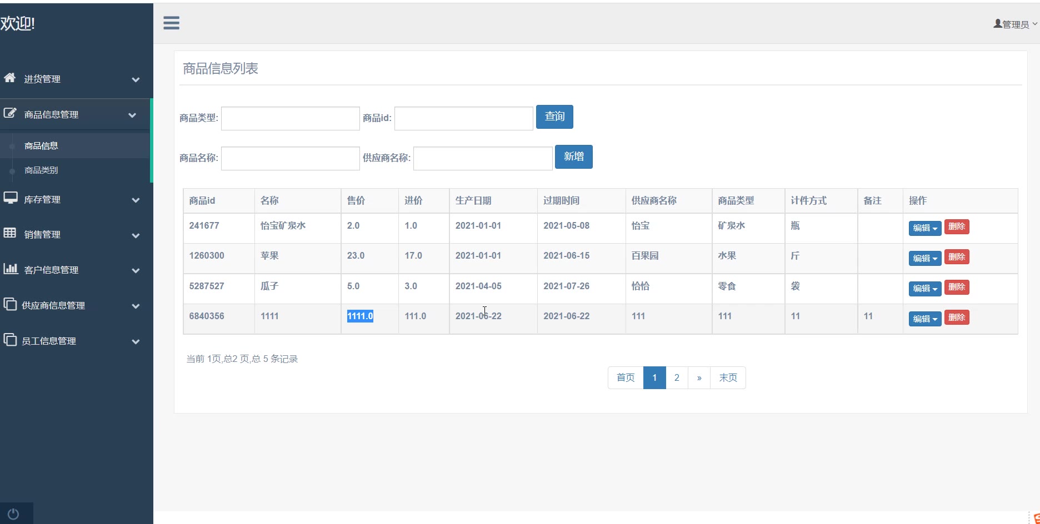The height and width of the screenshot is (524, 1040).
Task: Click the edit icon beside 商品信息管理
Action: coord(9,113)
